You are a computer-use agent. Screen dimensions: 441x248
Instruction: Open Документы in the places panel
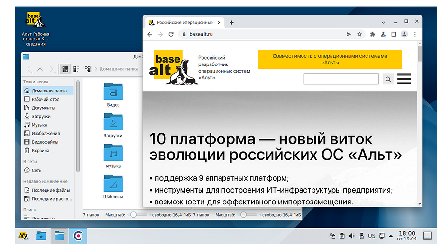[x=48, y=108]
